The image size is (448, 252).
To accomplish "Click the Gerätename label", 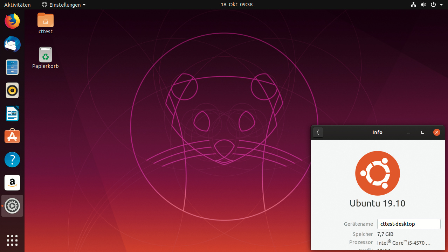I will coord(358,224).
